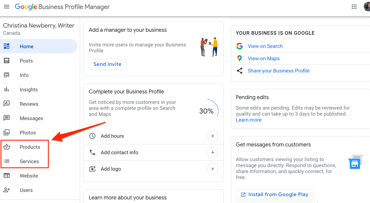Click Share your Business Profile link
The height and width of the screenshot is (203, 370).
pyautogui.click(x=279, y=71)
